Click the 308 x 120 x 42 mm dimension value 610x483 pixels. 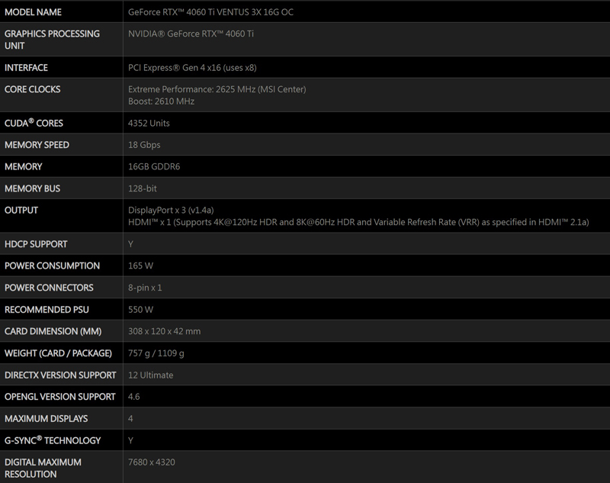click(164, 332)
